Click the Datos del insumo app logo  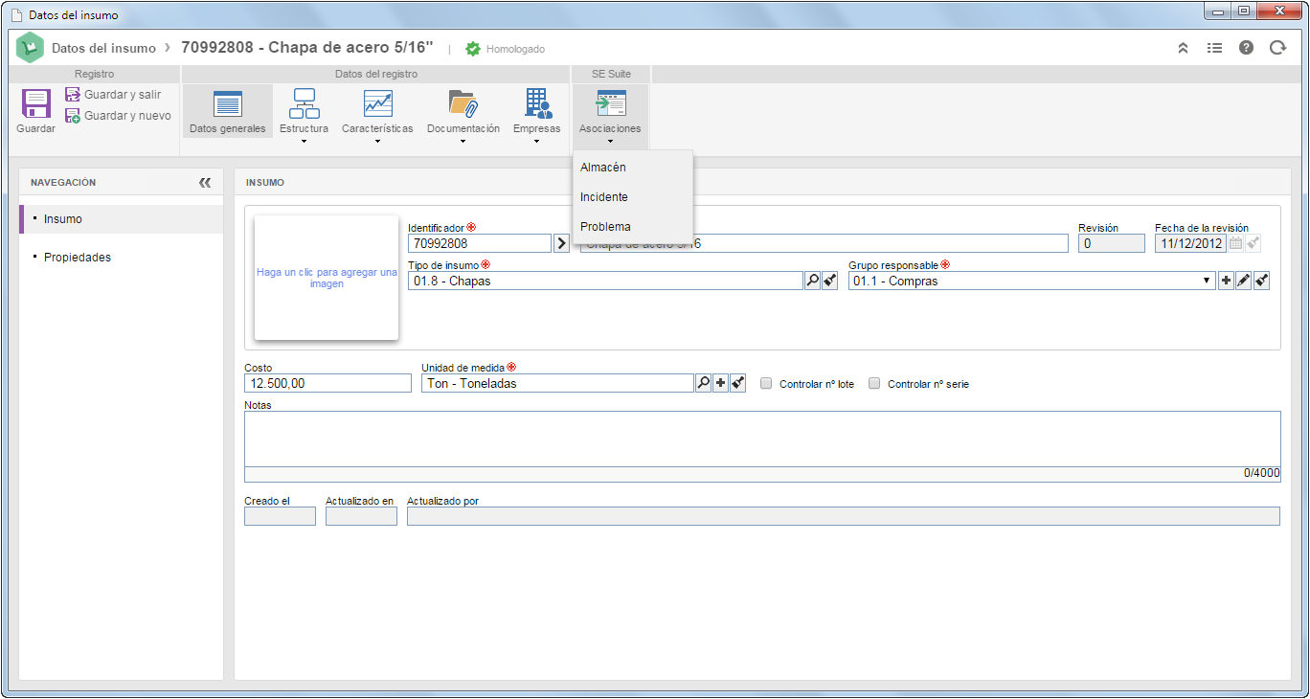pos(31,48)
